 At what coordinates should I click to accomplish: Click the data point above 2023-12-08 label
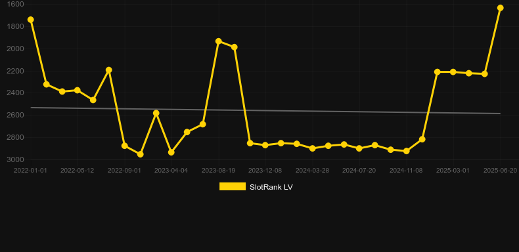(265, 145)
